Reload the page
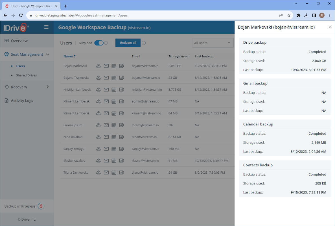335x226 pixels. [x=21, y=15]
